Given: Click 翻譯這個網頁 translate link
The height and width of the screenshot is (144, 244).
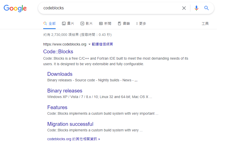Looking at the screenshot, I should click(x=102, y=44).
